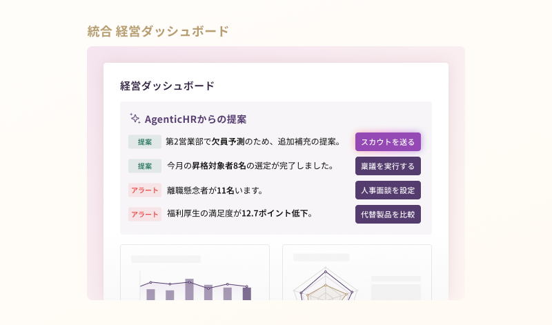The height and width of the screenshot is (325, 552).
Task: Click the tallest bar in the bar chart
Action: click(x=189, y=289)
